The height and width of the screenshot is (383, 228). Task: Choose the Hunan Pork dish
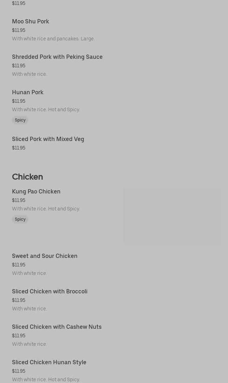[28, 92]
